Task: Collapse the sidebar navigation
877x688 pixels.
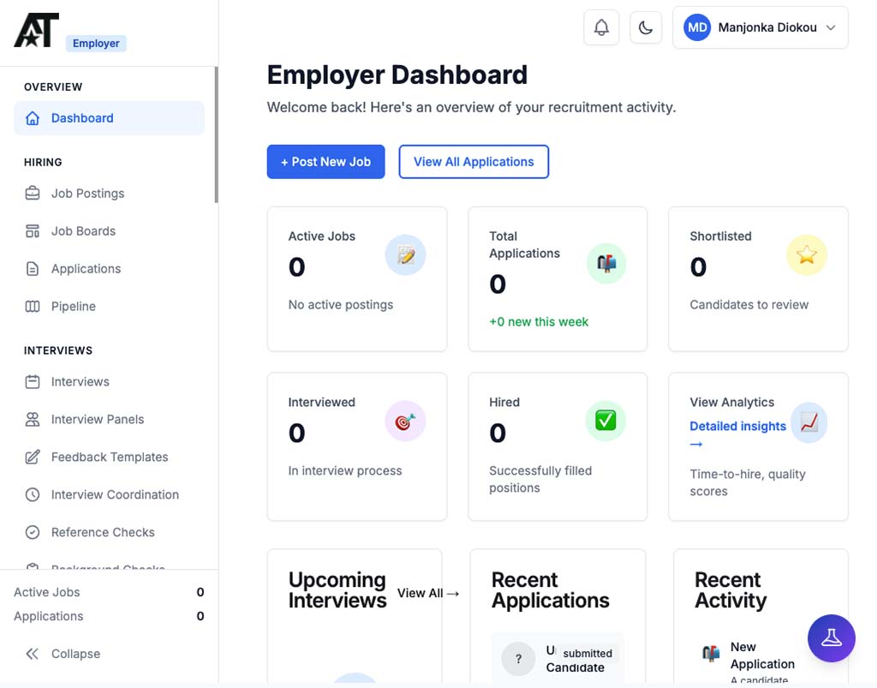Action: [63, 654]
